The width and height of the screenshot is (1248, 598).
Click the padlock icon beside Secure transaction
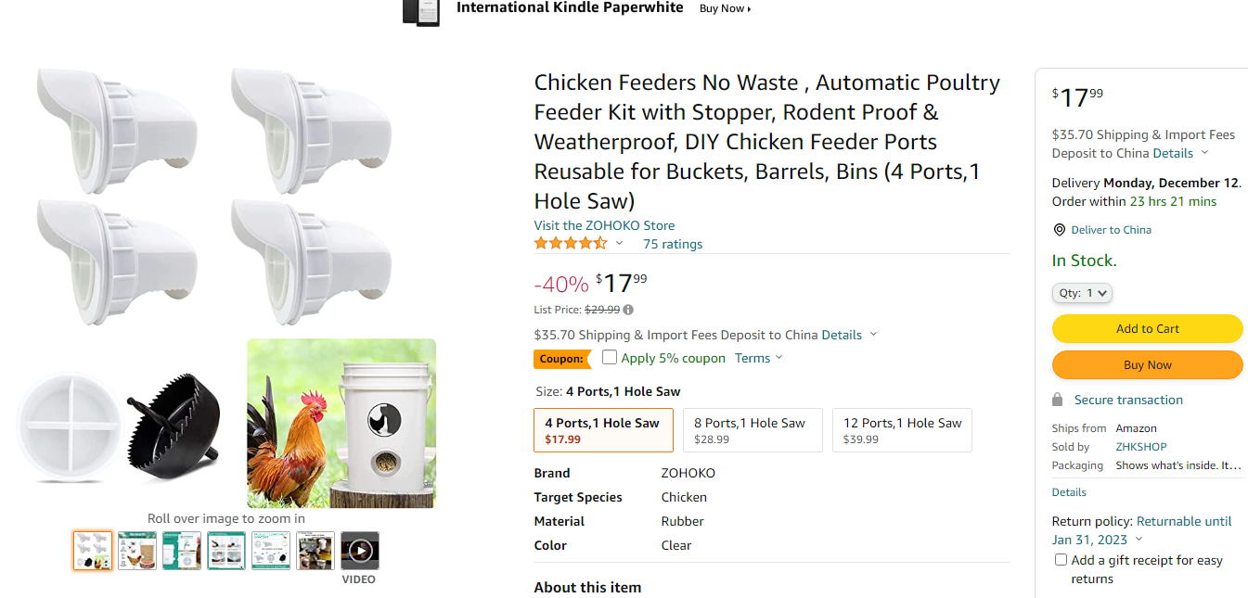(1058, 400)
